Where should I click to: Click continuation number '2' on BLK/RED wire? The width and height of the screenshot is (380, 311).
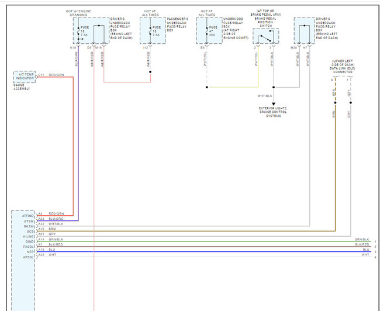pos(375,247)
